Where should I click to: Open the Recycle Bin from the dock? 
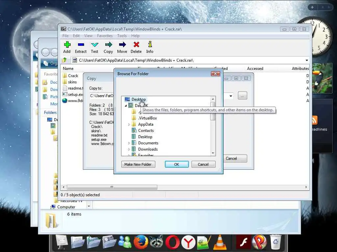[275, 242]
